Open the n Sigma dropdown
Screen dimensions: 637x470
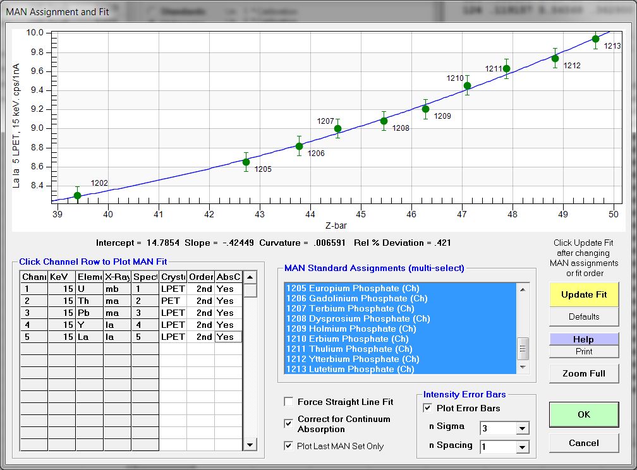click(522, 429)
